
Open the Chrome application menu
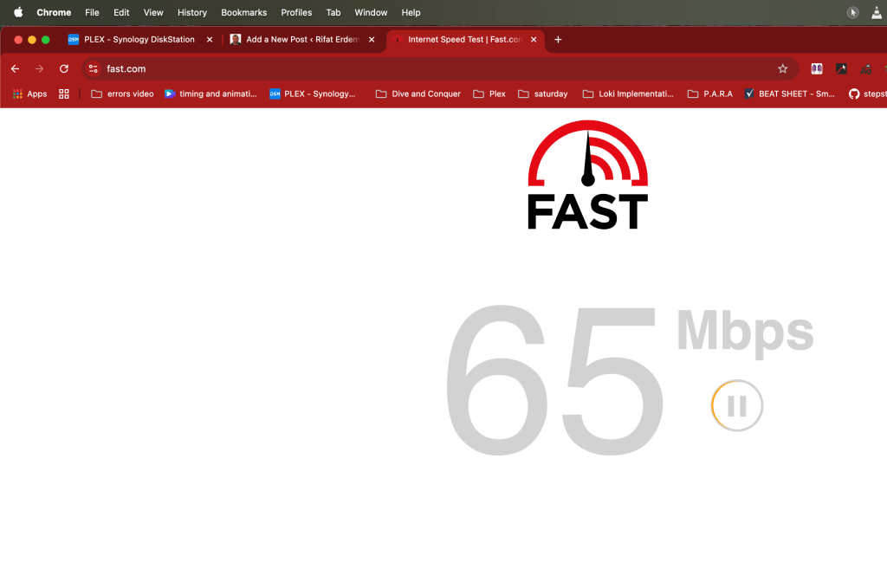54,12
